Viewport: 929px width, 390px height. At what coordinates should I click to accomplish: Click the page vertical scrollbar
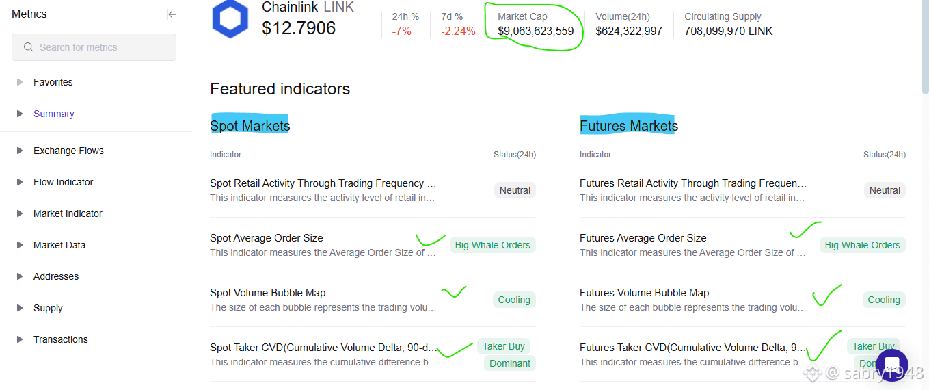(x=925, y=47)
